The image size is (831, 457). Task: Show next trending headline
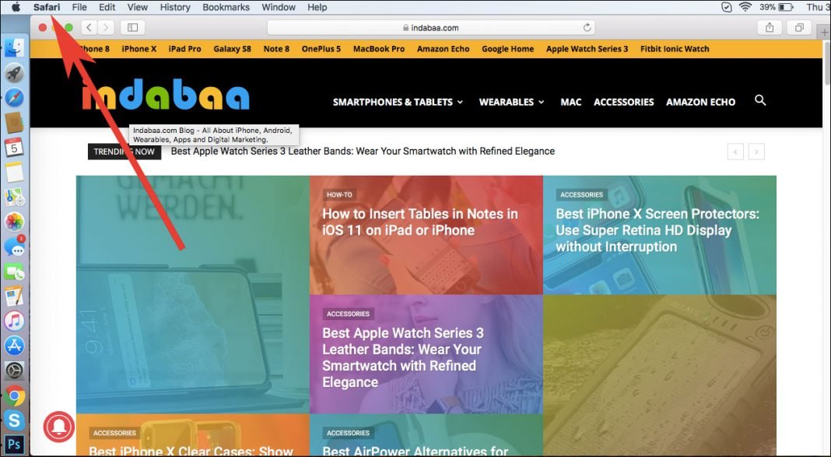(756, 152)
